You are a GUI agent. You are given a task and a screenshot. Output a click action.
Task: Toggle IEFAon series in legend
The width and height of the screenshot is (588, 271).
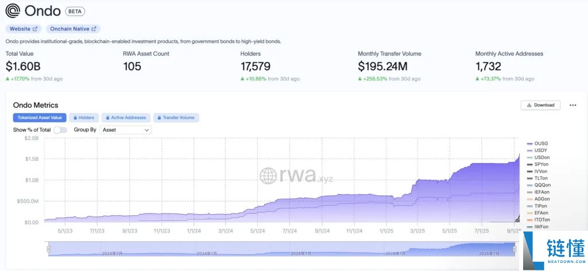[538, 192]
